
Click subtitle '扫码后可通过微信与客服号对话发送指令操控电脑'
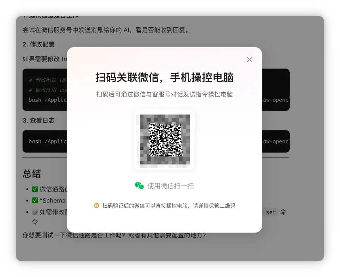coord(164,94)
